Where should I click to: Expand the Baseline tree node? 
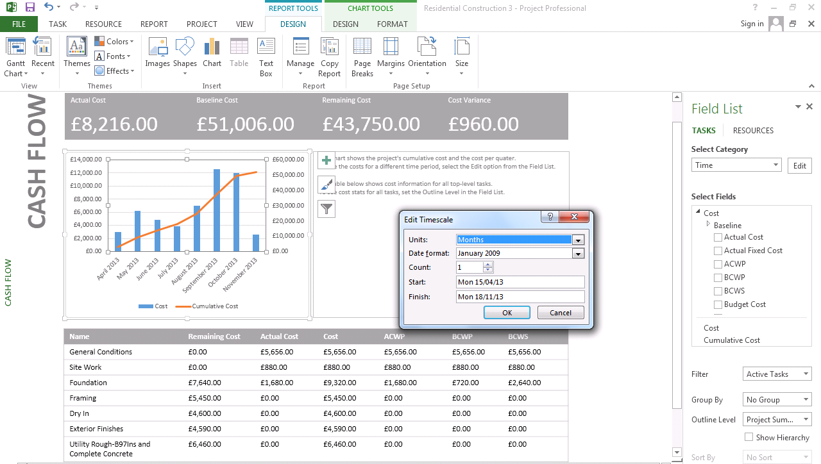tap(708, 224)
